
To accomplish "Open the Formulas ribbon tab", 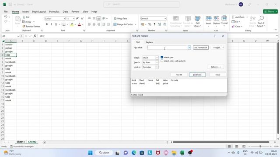I will tap(54, 12).
